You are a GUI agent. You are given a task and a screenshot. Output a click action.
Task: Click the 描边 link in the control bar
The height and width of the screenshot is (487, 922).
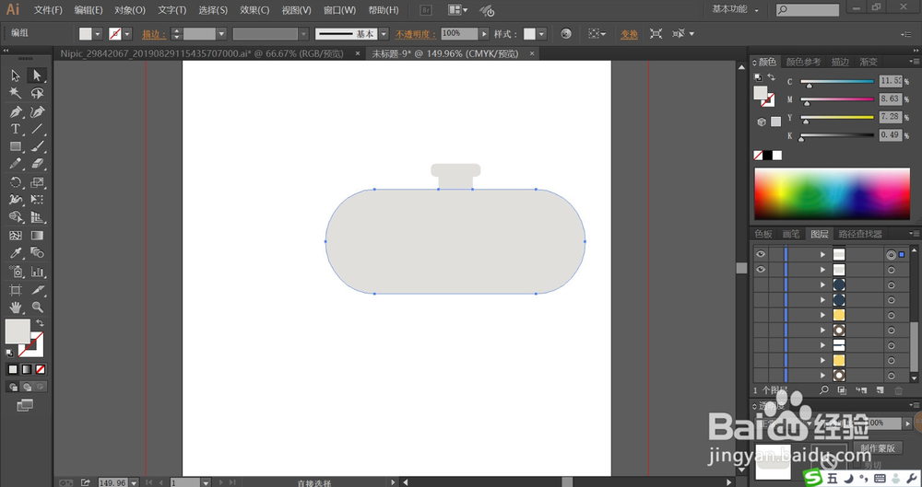pyautogui.click(x=154, y=34)
